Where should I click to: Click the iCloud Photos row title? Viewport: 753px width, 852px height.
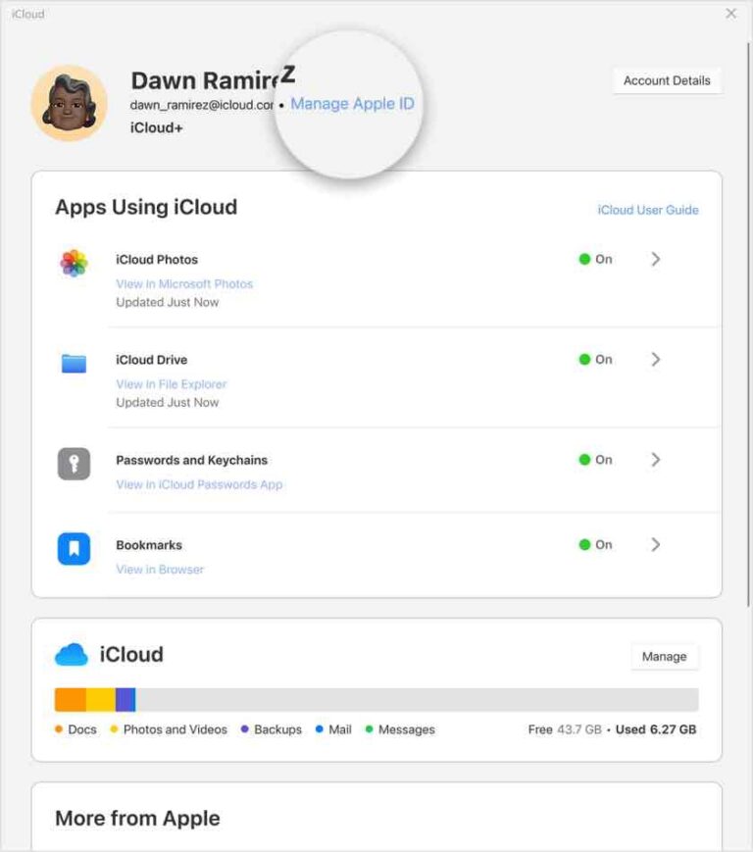pyautogui.click(x=157, y=259)
